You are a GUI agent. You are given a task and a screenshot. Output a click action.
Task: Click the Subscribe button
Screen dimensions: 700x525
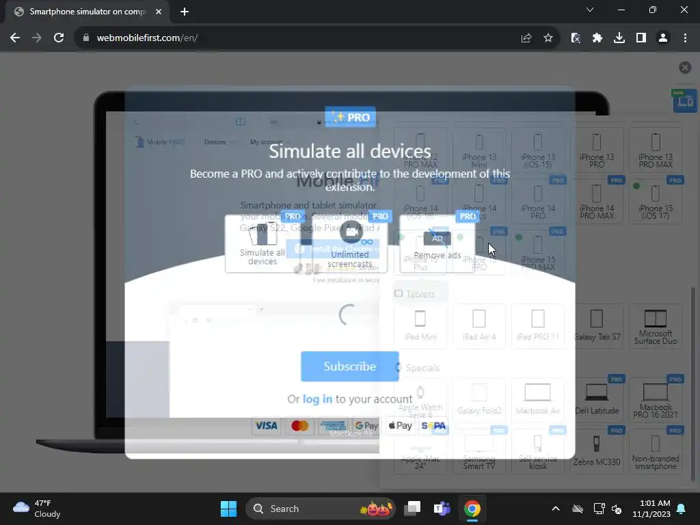pyautogui.click(x=349, y=366)
